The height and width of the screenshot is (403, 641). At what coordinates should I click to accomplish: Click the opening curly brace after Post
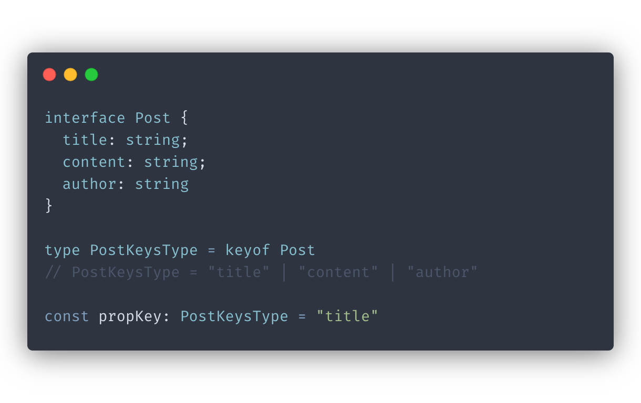(x=184, y=118)
